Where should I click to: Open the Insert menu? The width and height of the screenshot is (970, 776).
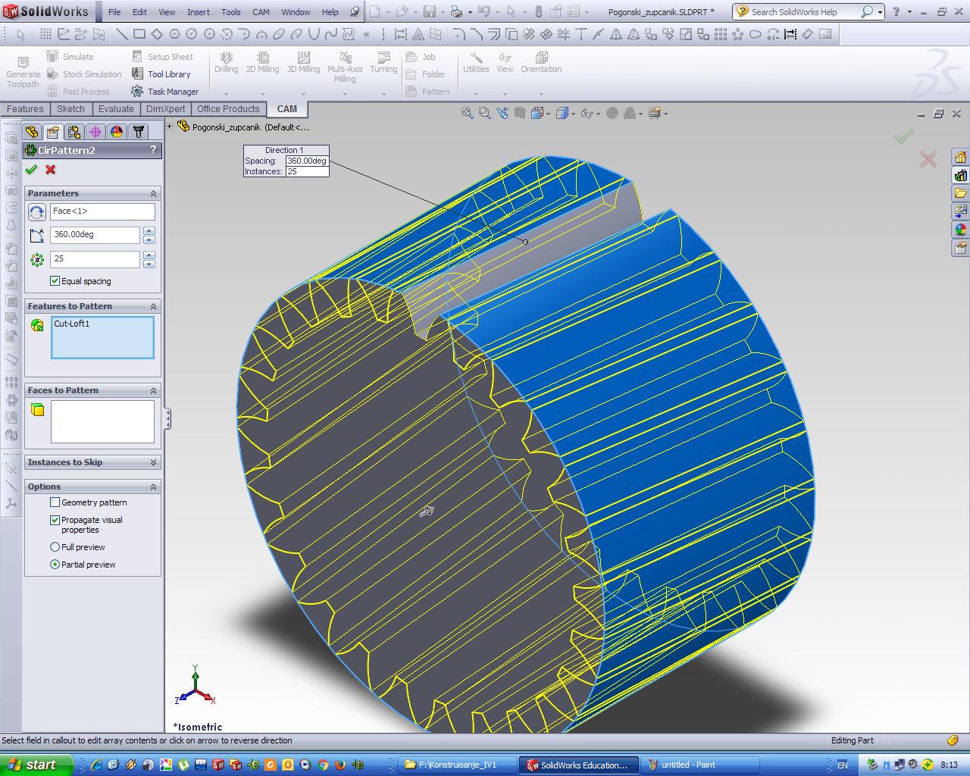[x=199, y=12]
